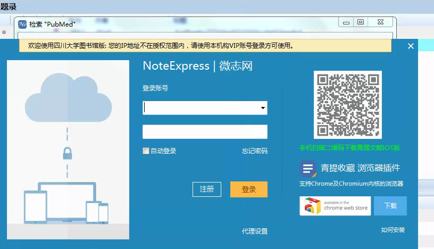The width and height of the screenshot is (434, 249).
Task: Click the 青提收藏 blue document icon
Action: (308, 169)
